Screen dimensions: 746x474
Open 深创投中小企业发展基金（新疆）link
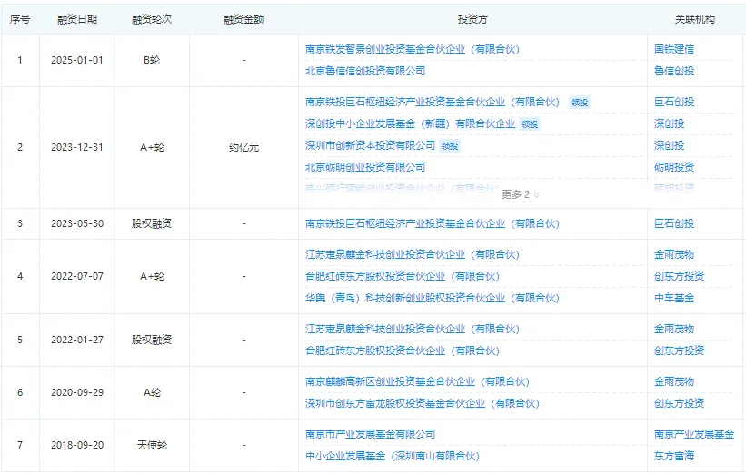click(x=410, y=123)
